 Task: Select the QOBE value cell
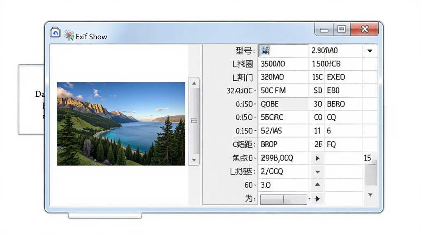point(284,104)
